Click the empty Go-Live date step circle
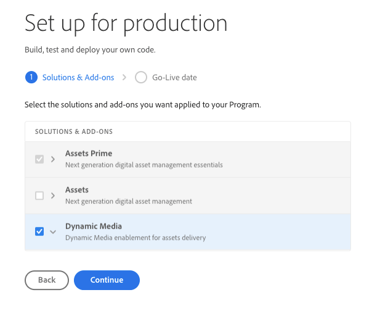 pyautogui.click(x=141, y=78)
